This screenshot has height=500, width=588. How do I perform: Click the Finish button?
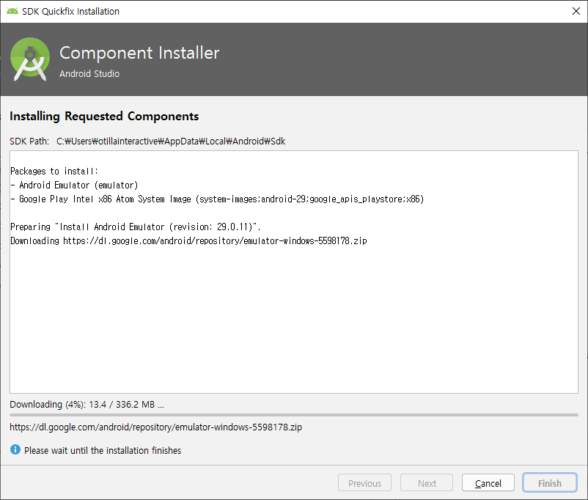[549, 482]
